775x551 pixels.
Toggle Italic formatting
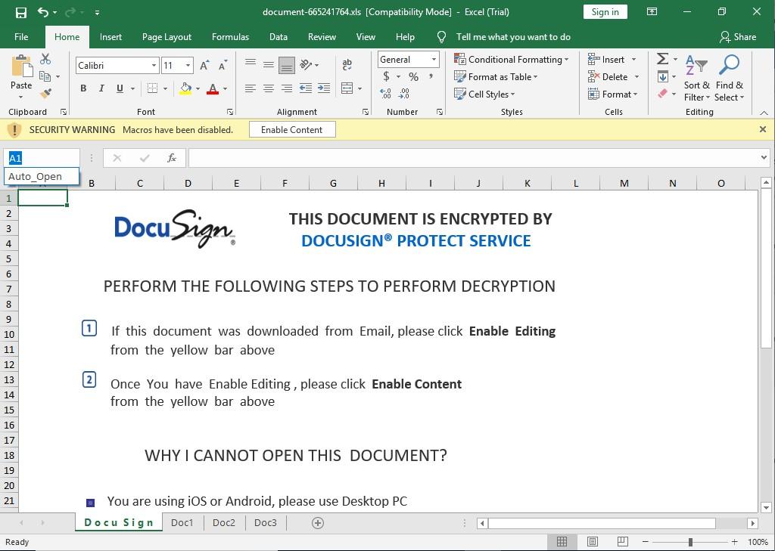[x=101, y=88]
